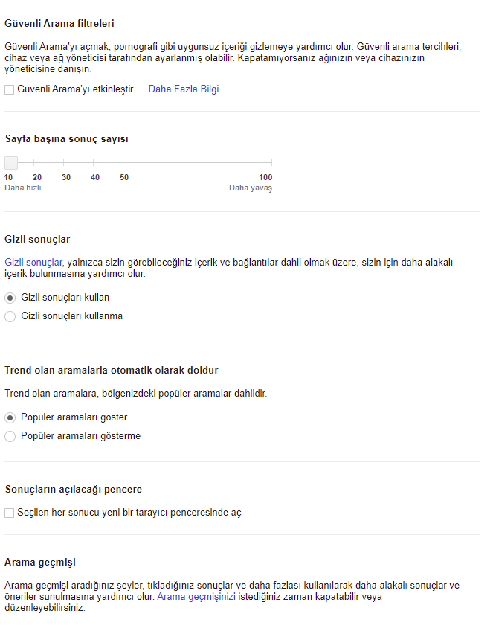Click the Popüler aramaları gösterme label text
The width and height of the screenshot is (493, 634).
point(80,436)
